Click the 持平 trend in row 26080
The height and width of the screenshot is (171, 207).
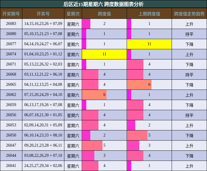[189, 34]
